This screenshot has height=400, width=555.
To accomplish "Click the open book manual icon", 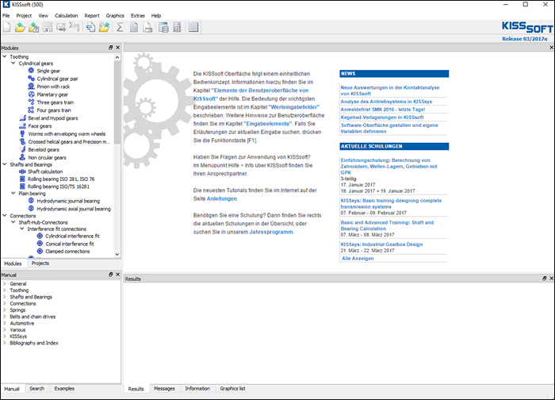I will 193,27.
